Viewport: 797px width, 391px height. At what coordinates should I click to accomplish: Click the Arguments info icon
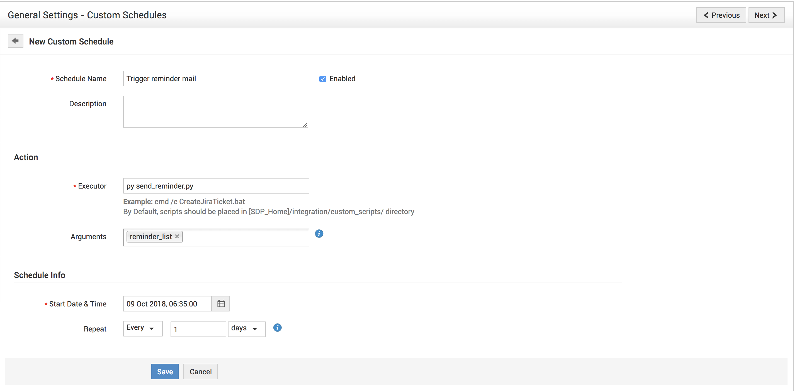tap(319, 234)
